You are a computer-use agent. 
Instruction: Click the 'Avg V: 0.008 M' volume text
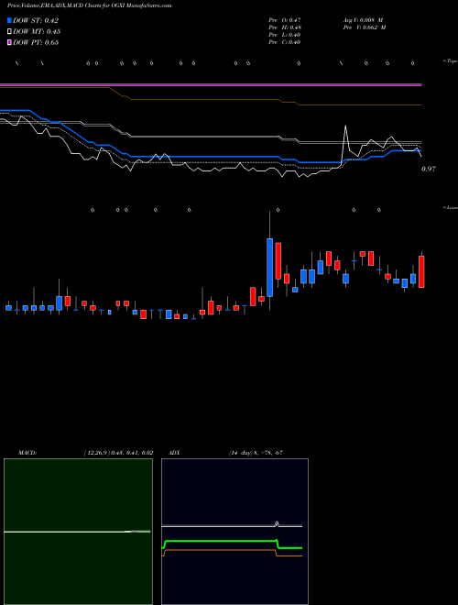click(363, 19)
